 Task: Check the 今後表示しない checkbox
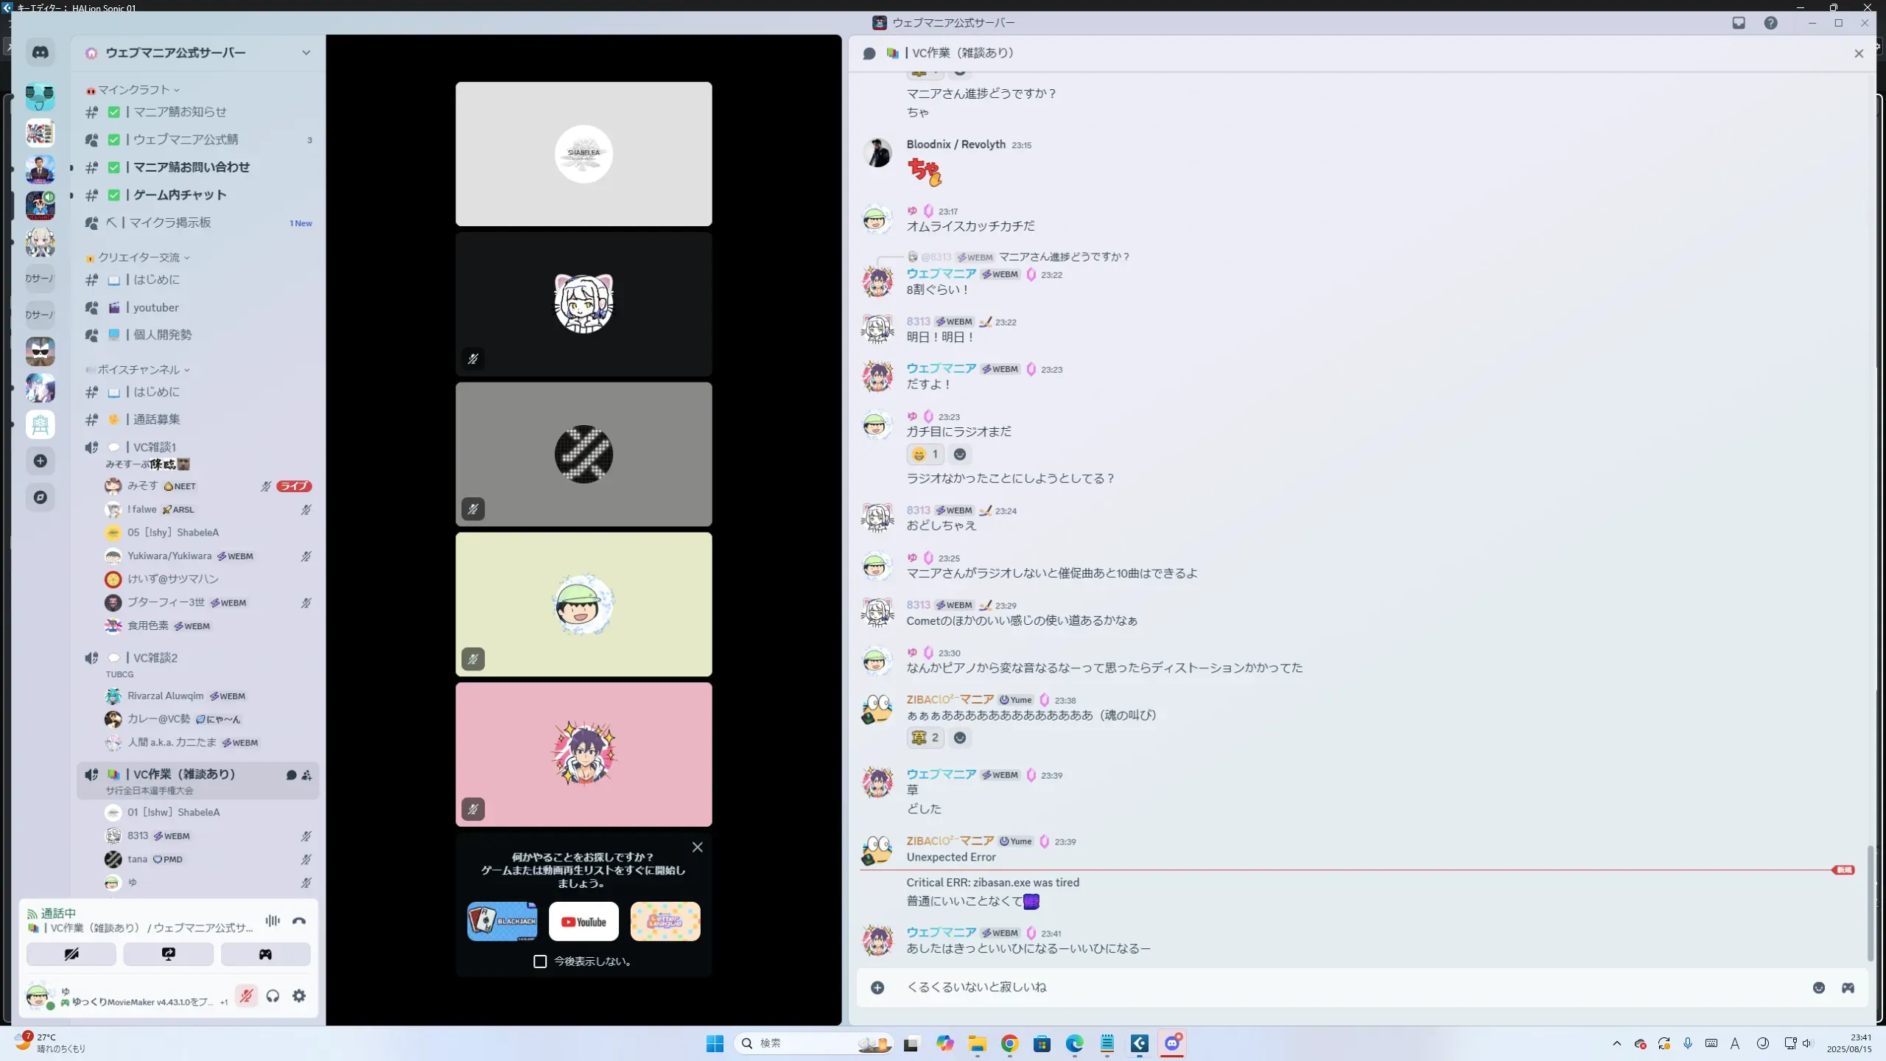540,962
